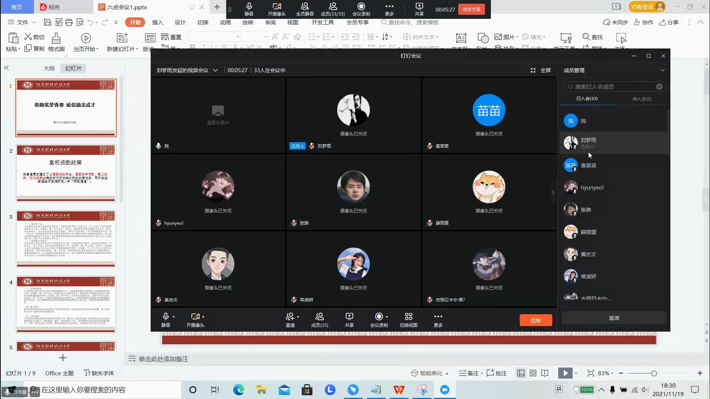
Task: Switch to normal view in the status bar
Action: (521, 373)
